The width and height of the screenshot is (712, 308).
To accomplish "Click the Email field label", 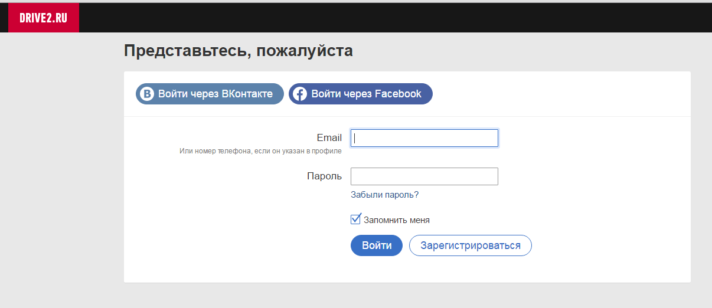I will 329,138.
